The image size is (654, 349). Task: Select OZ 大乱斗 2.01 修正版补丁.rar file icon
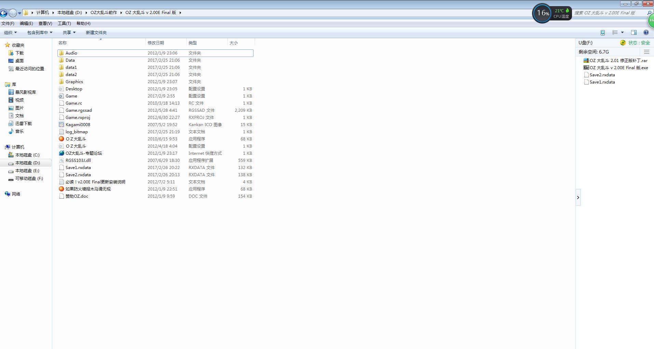[x=586, y=60]
